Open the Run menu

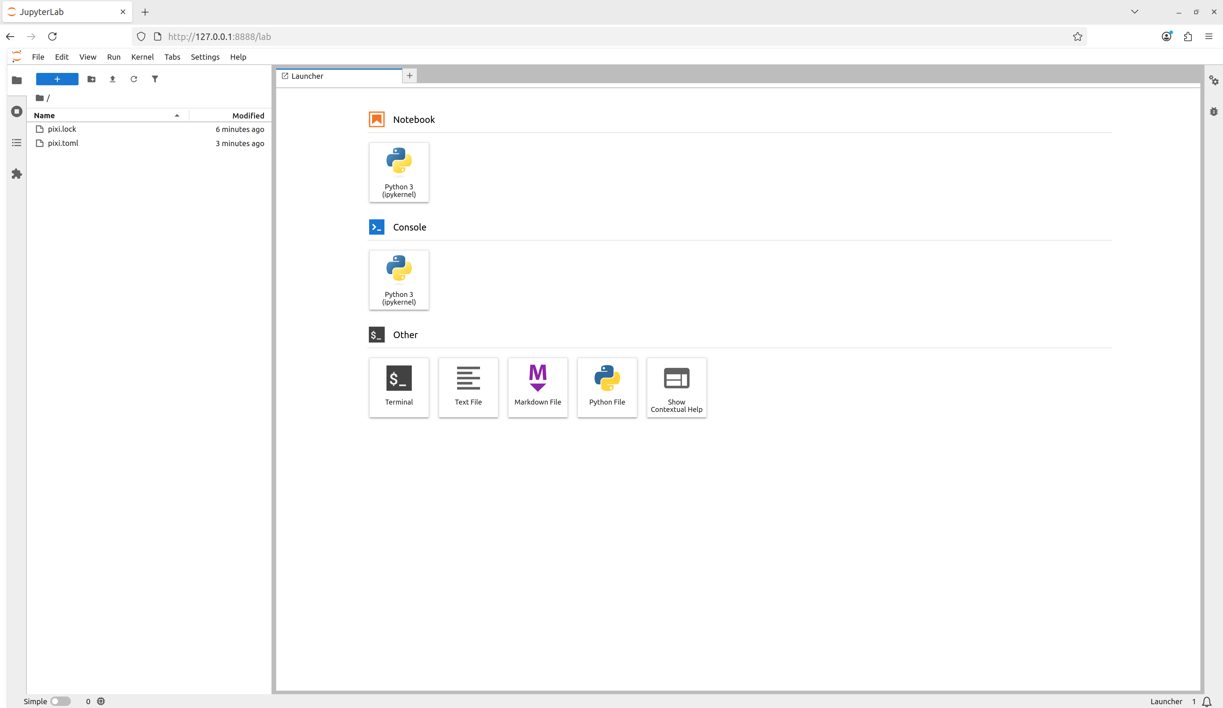click(114, 57)
